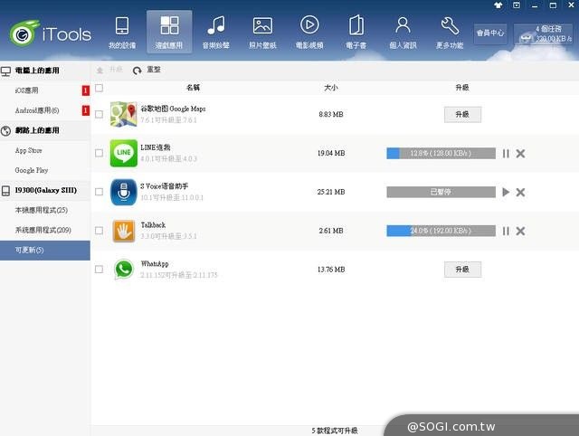Resume the paused S Voice download

[506, 192]
